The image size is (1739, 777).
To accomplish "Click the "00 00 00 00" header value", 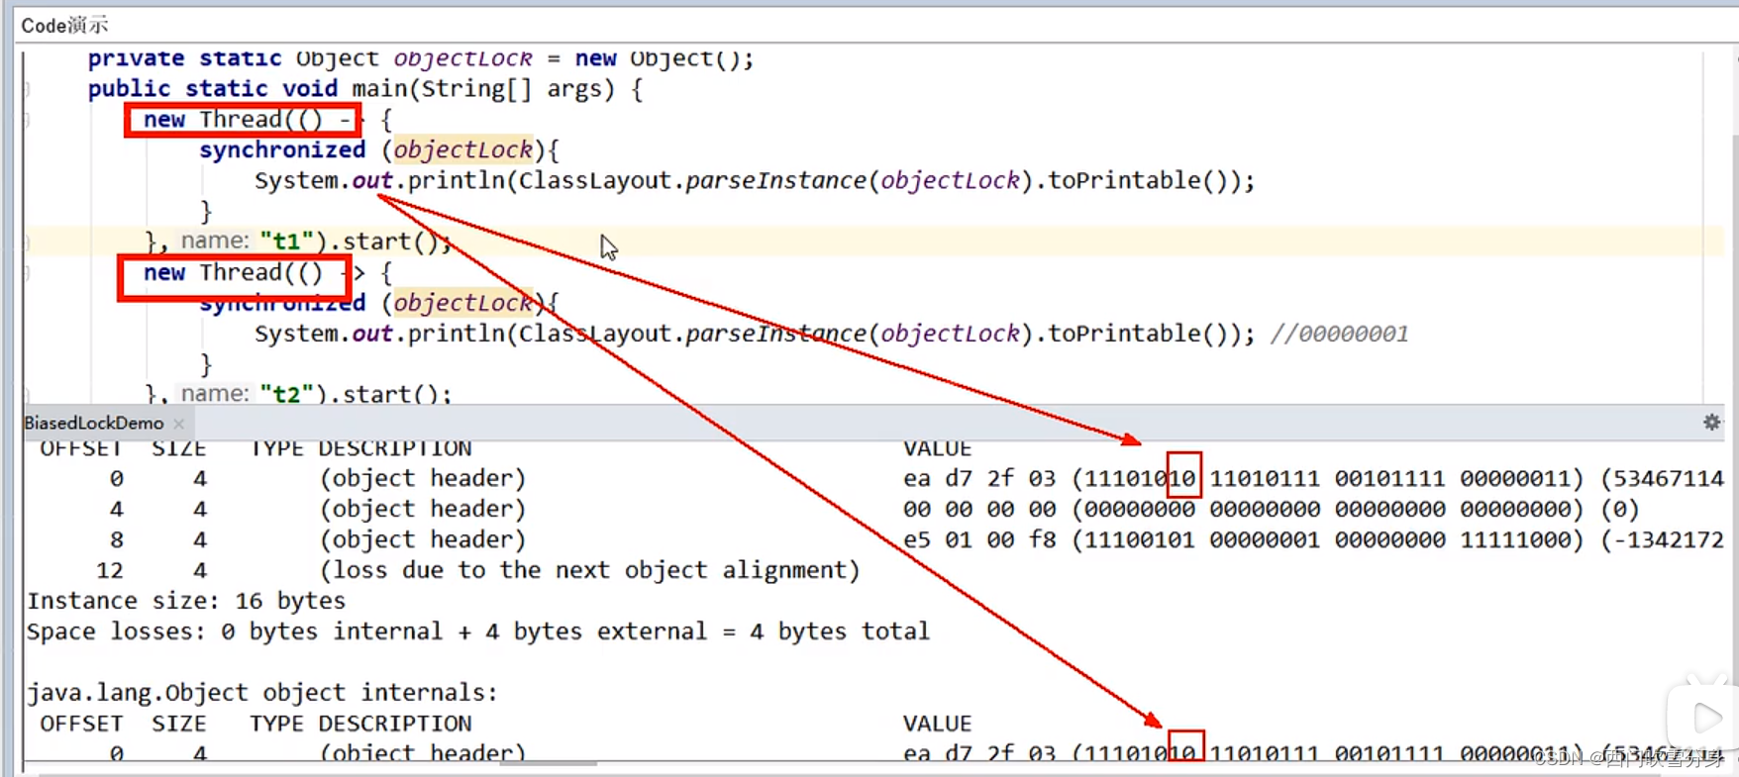I will pos(979,509).
